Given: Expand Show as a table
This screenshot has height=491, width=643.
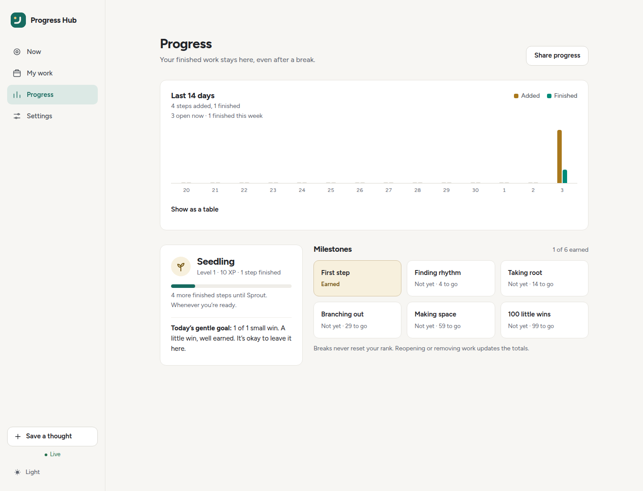Looking at the screenshot, I should (195, 209).
